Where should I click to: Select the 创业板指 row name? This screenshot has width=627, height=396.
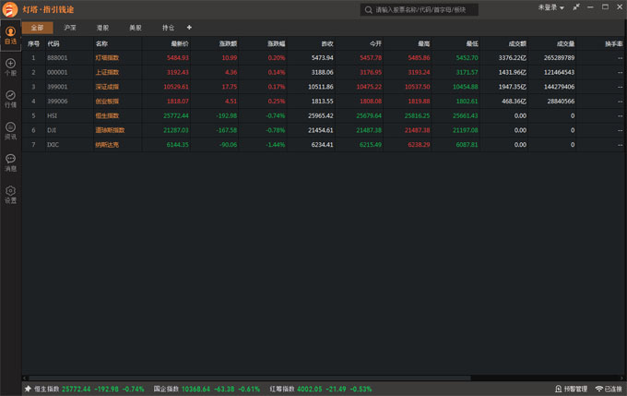(x=107, y=102)
